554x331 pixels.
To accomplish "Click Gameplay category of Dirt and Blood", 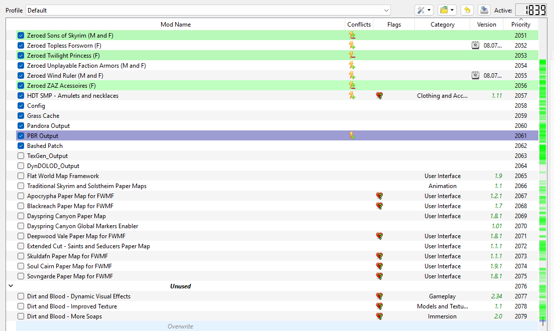I will tap(443, 296).
